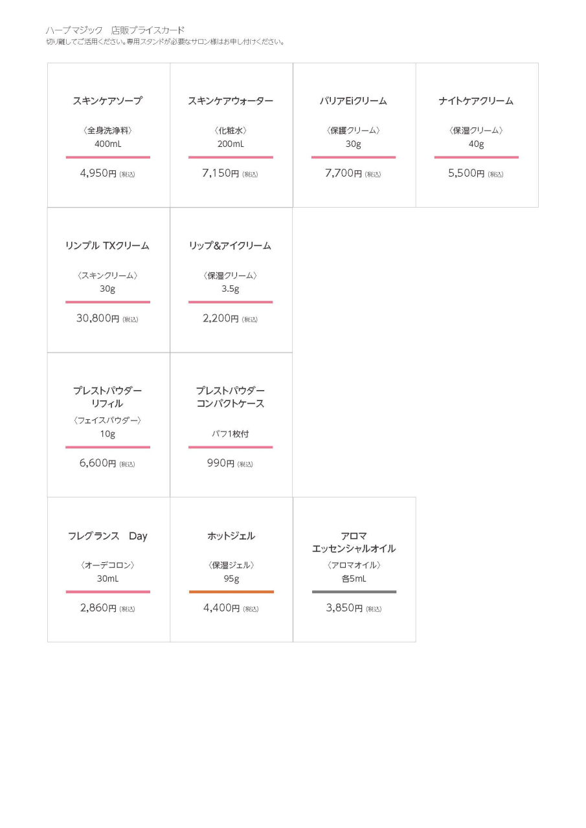Select the スキンケアウォーター price card heading
The width and height of the screenshot is (586, 828).
pos(231,101)
